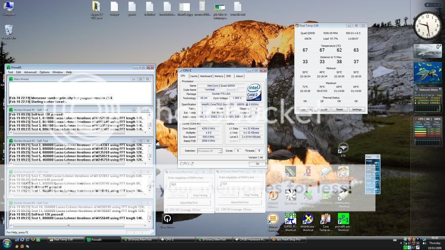Screen dimensions: 445x250
Task: Open the GPU-Z desktop shortcut
Action: pyautogui.click(x=325, y=197)
